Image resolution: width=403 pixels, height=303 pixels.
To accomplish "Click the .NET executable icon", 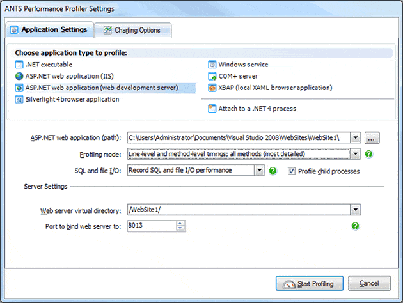I will tap(19, 65).
